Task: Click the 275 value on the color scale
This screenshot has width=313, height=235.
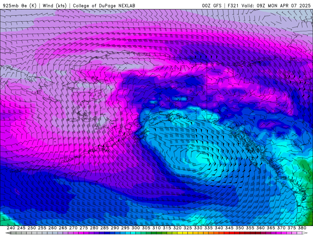Action: (83, 228)
